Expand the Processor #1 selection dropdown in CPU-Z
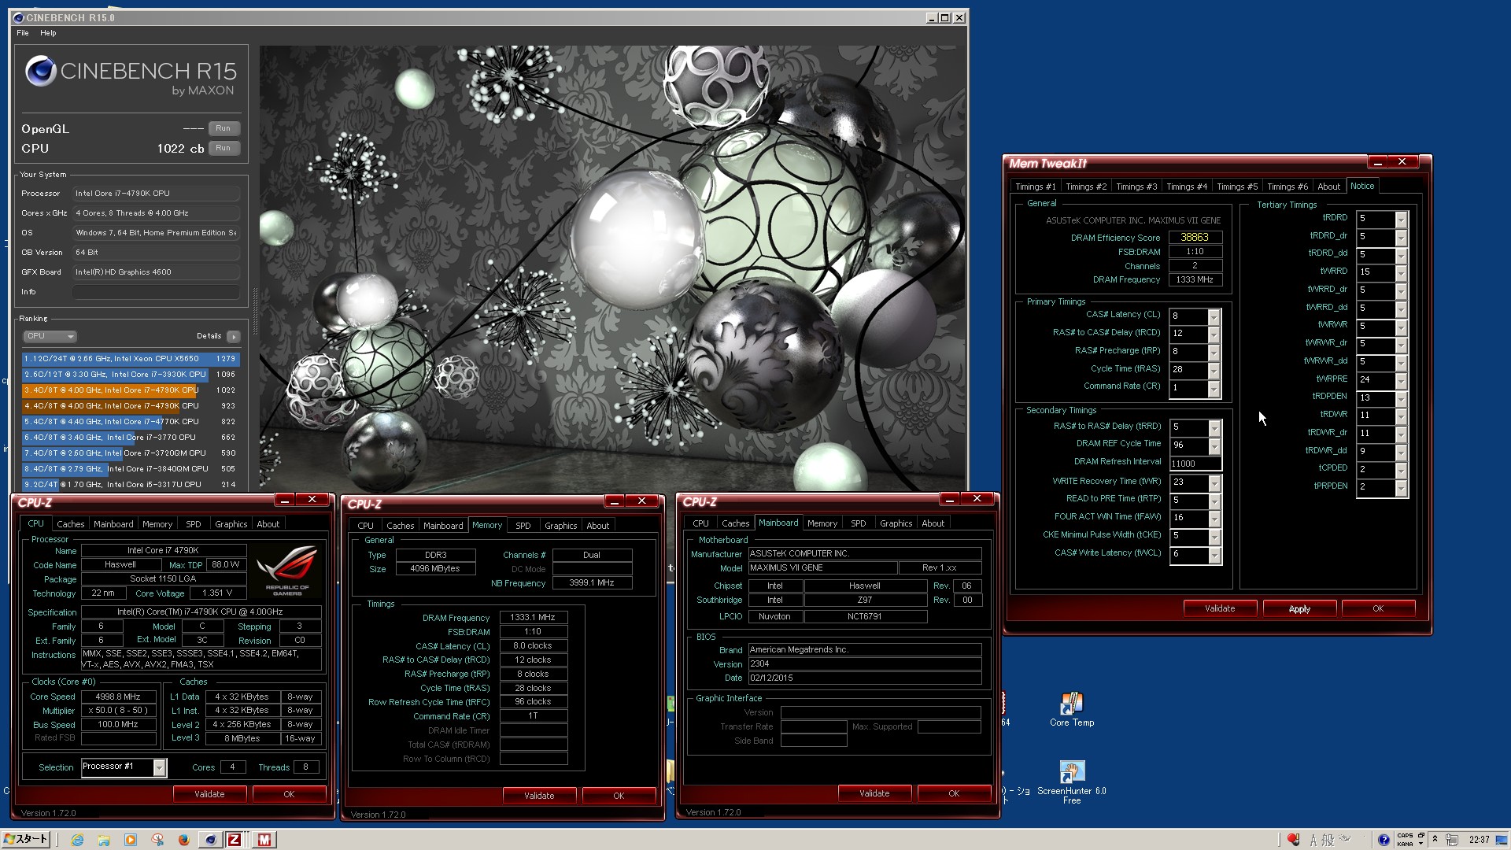 [160, 767]
